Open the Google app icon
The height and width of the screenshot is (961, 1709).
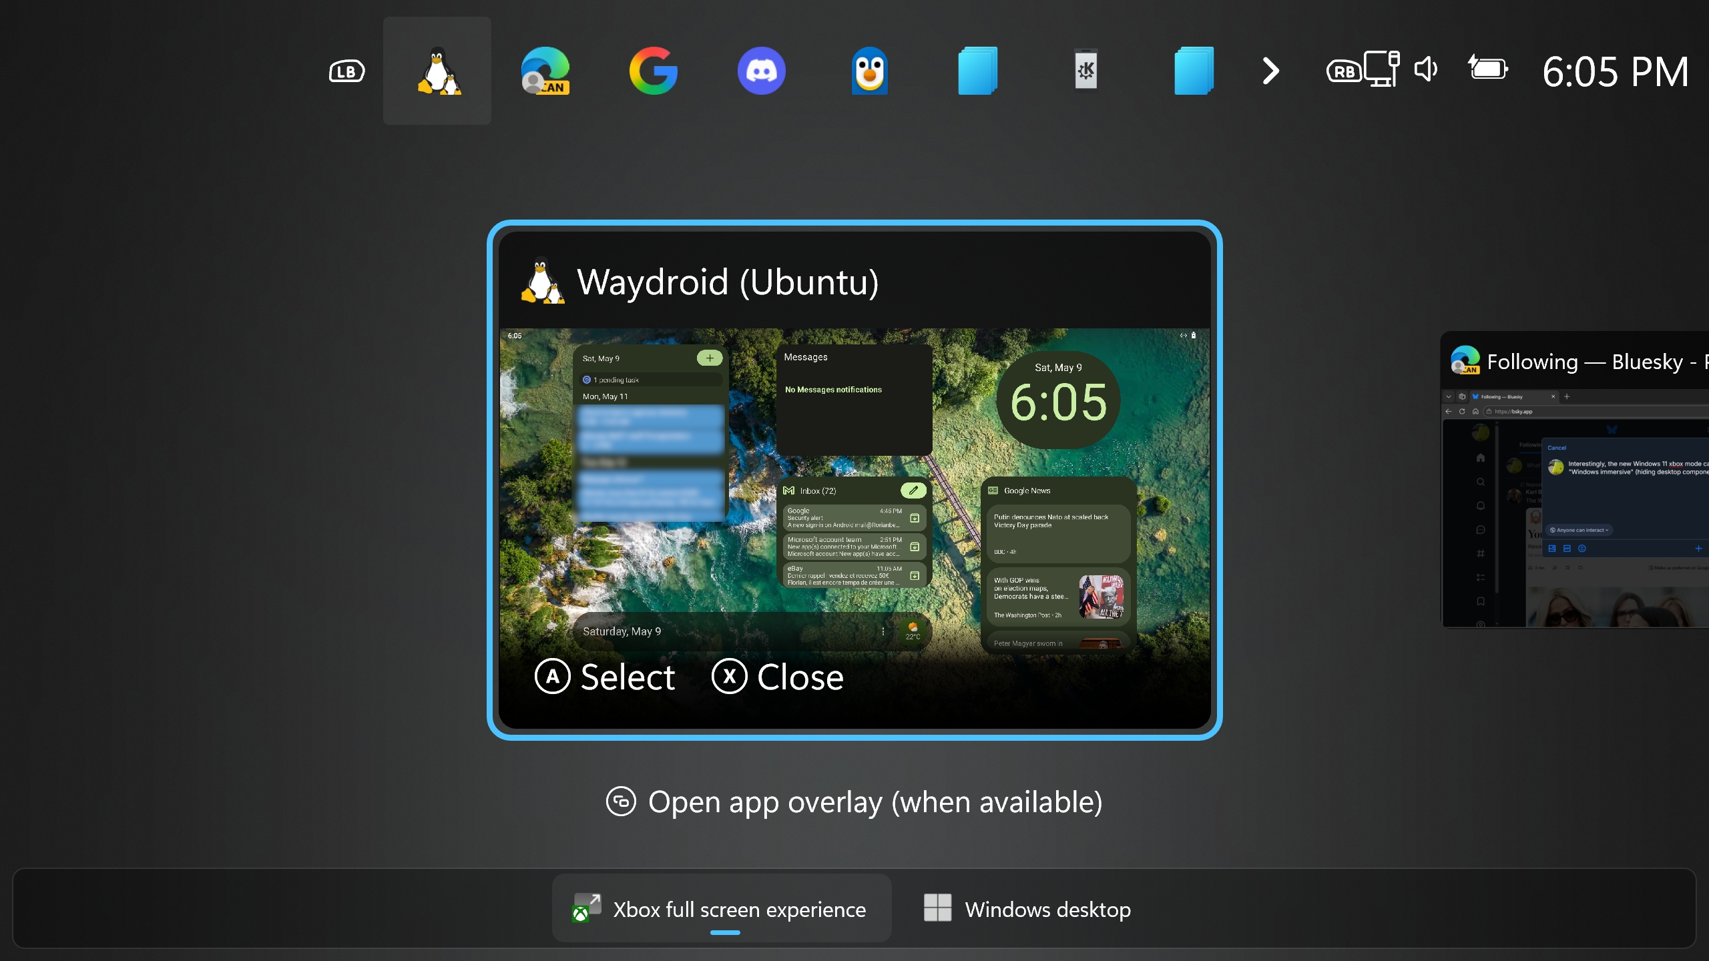click(654, 71)
